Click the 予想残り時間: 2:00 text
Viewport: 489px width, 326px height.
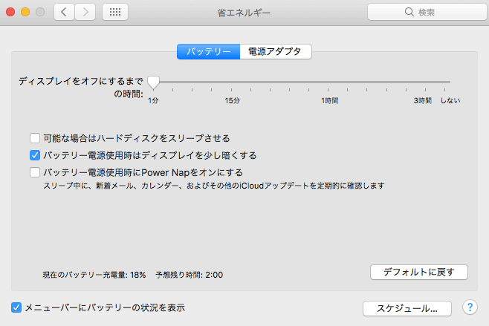click(190, 275)
